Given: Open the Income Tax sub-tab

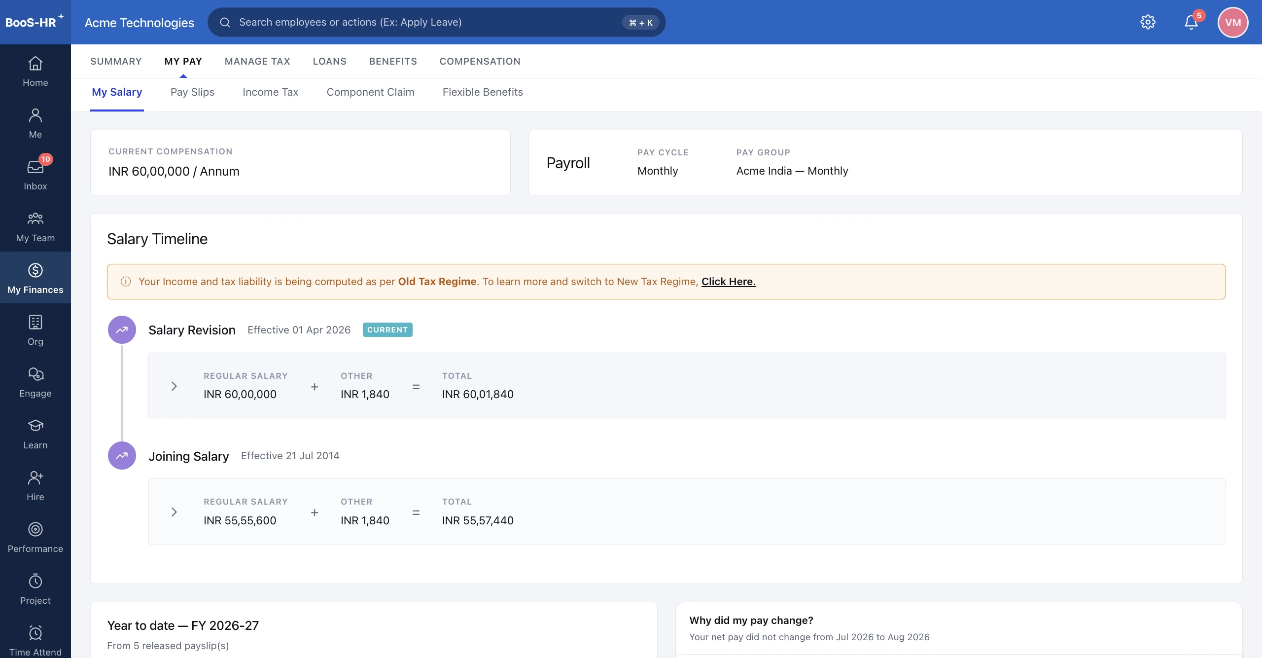Looking at the screenshot, I should 270,92.
